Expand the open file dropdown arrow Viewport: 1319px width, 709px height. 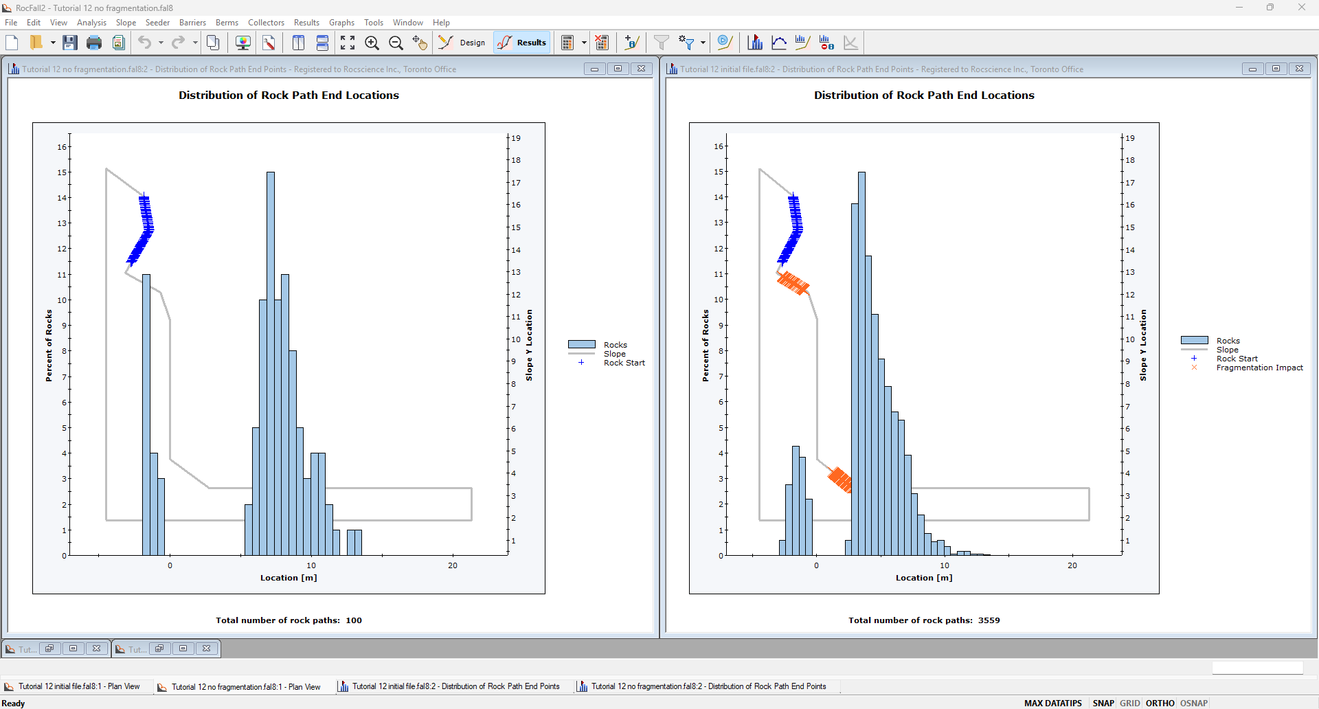click(x=53, y=43)
